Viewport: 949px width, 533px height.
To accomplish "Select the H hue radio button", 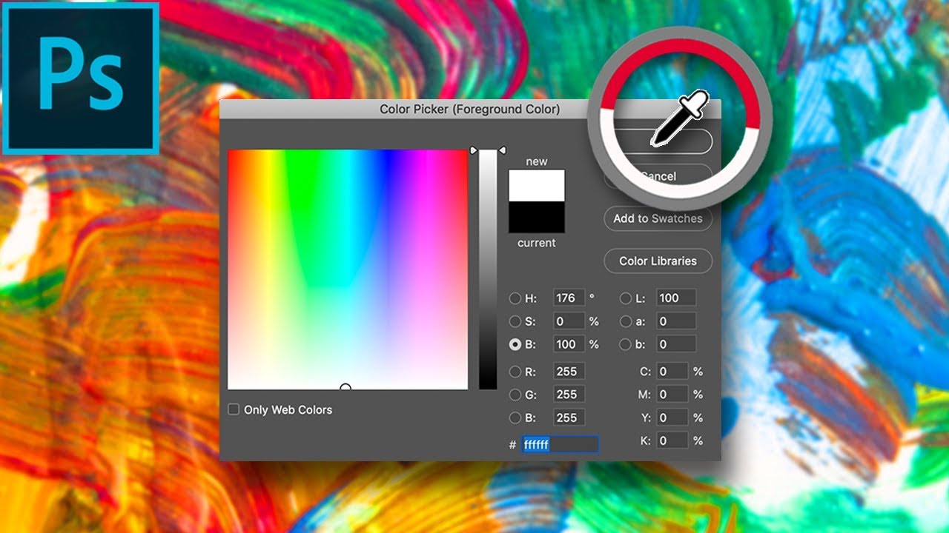I will tap(515, 298).
